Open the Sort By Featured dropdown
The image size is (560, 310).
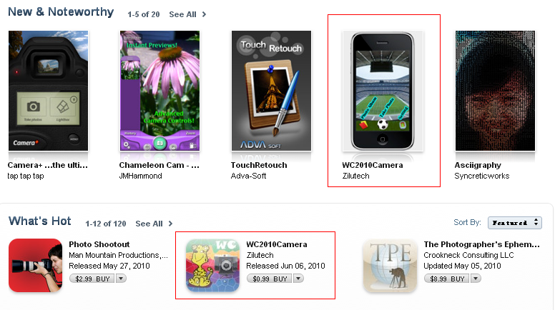click(515, 223)
